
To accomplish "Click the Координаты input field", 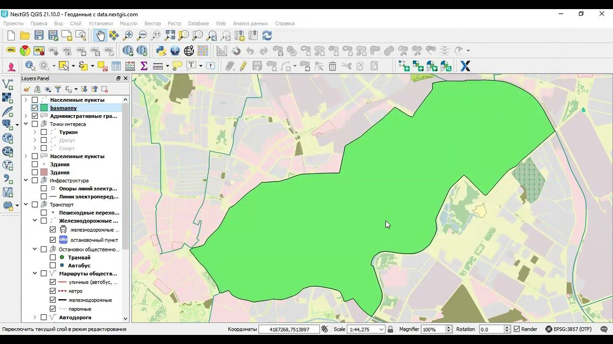I will 289,329.
